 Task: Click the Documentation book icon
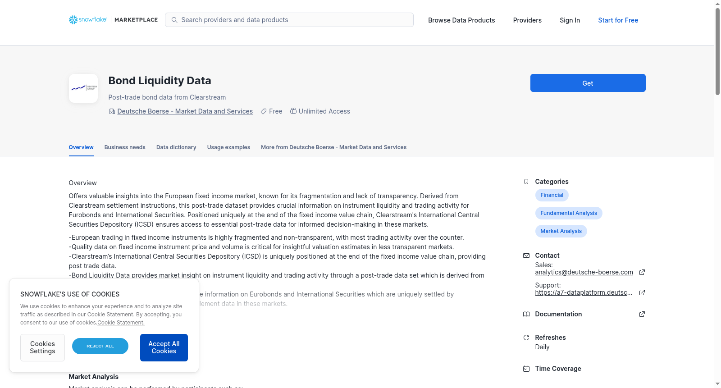tap(526, 314)
